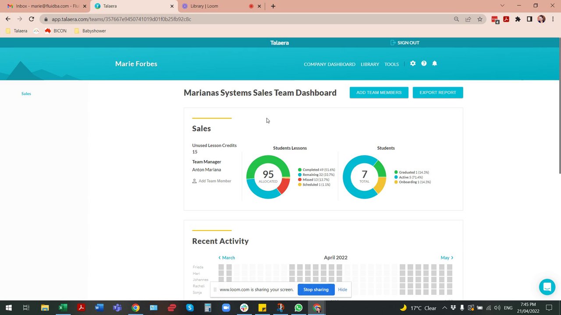Open Slack from taskbar
Screen dimensions: 561x315
pos(244,308)
